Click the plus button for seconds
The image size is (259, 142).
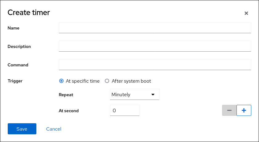[244, 110]
